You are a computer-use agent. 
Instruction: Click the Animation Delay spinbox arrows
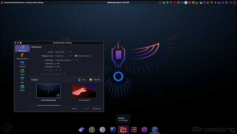coord(64,74)
